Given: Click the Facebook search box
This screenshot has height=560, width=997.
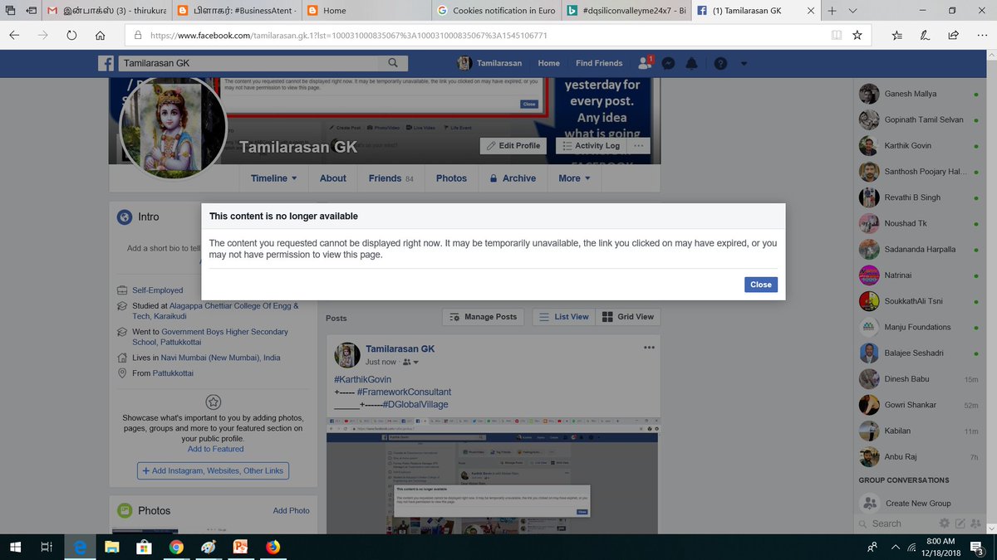Looking at the screenshot, I should coord(250,63).
